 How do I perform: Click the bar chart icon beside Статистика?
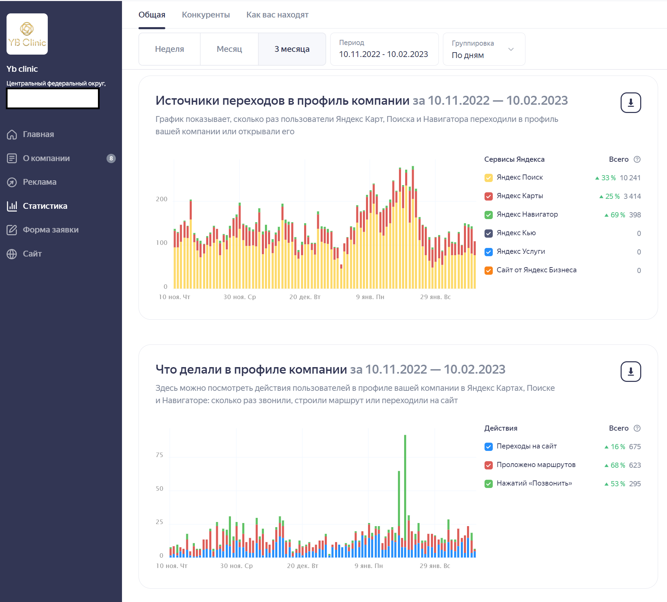tap(12, 206)
